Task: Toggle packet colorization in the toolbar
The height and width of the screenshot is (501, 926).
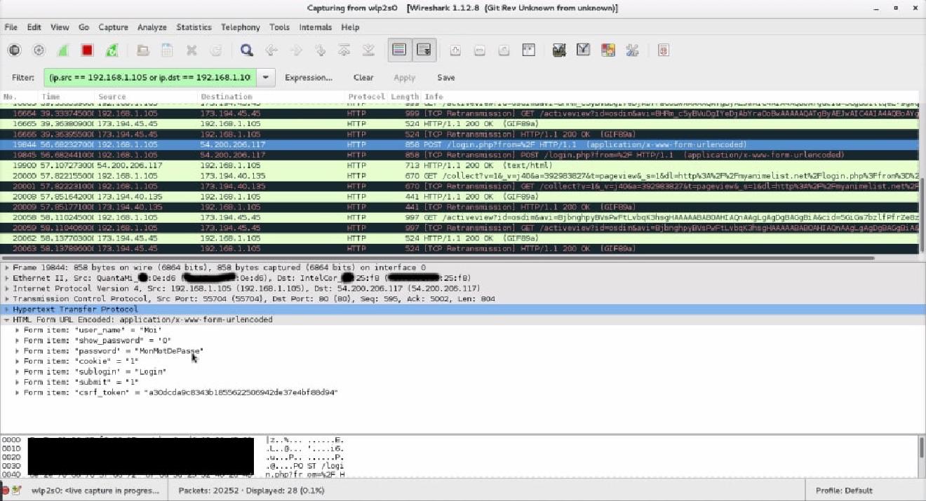Action: (400, 50)
